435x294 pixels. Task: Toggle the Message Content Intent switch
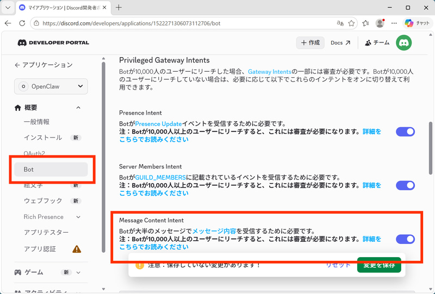coord(405,239)
